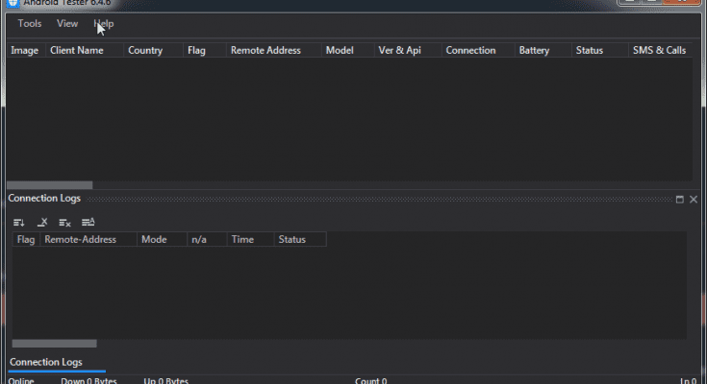The image size is (707, 384).
Task: Click the SMS & Calls column header
Action: (x=658, y=50)
